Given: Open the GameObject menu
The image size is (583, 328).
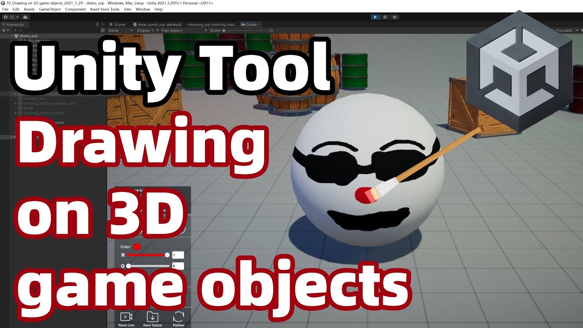Looking at the screenshot, I should pos(50,9).
